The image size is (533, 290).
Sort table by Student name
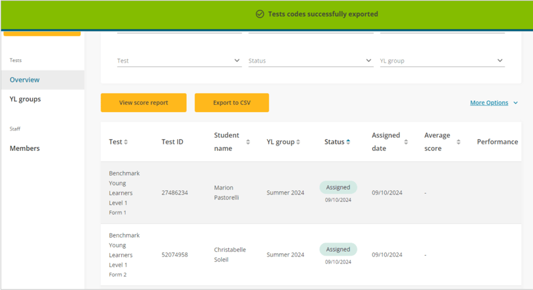pos(248,142)
